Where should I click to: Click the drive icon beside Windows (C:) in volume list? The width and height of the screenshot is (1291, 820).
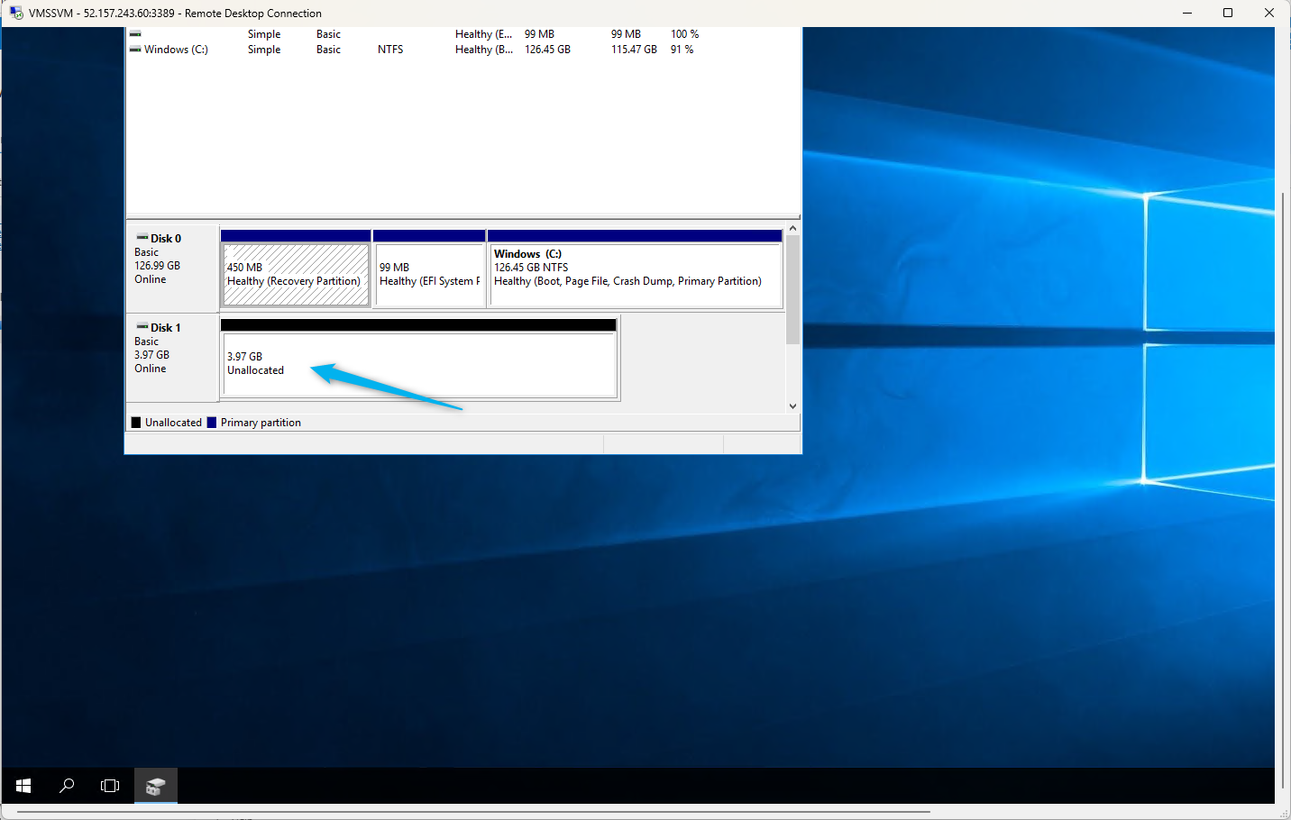tap(135, 50)
